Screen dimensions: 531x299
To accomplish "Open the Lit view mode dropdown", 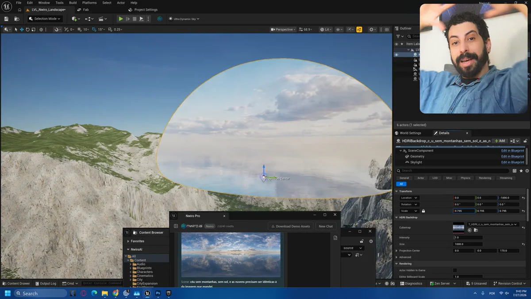I will click(x=326, y=30).
